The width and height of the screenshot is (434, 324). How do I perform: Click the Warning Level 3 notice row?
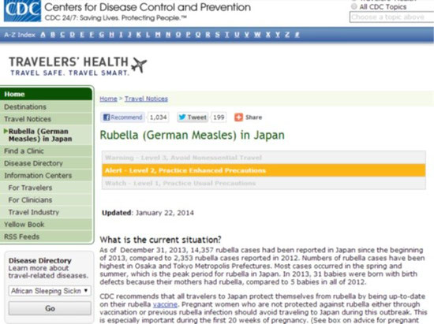coord(264,158)
